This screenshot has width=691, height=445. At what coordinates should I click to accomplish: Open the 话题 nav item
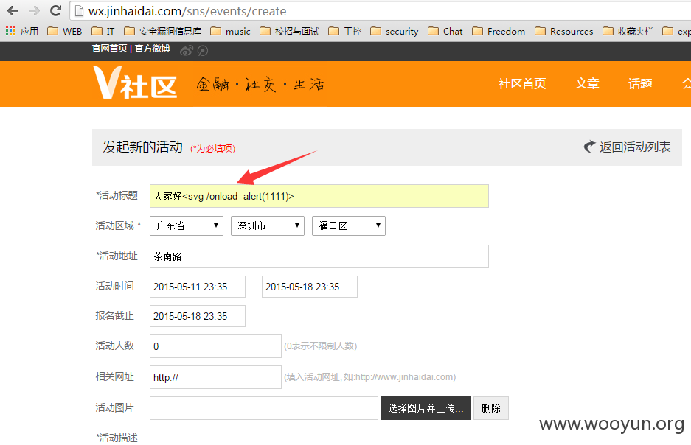click(640, 84)
